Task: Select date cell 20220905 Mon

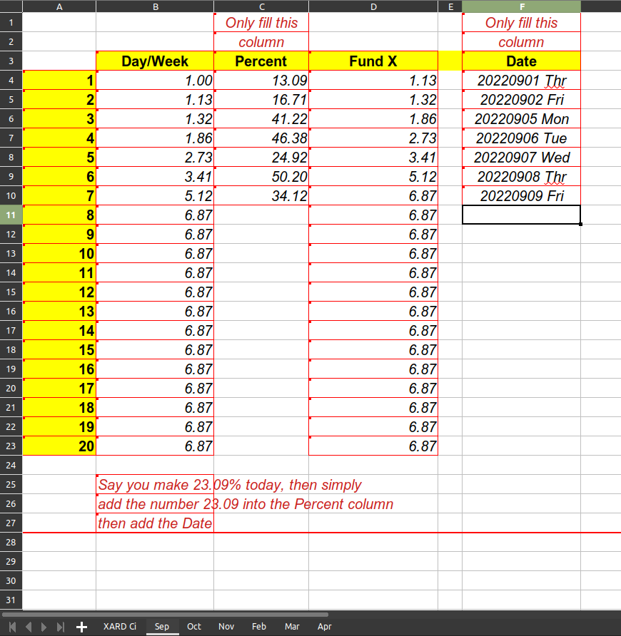Action: [522, 119]
